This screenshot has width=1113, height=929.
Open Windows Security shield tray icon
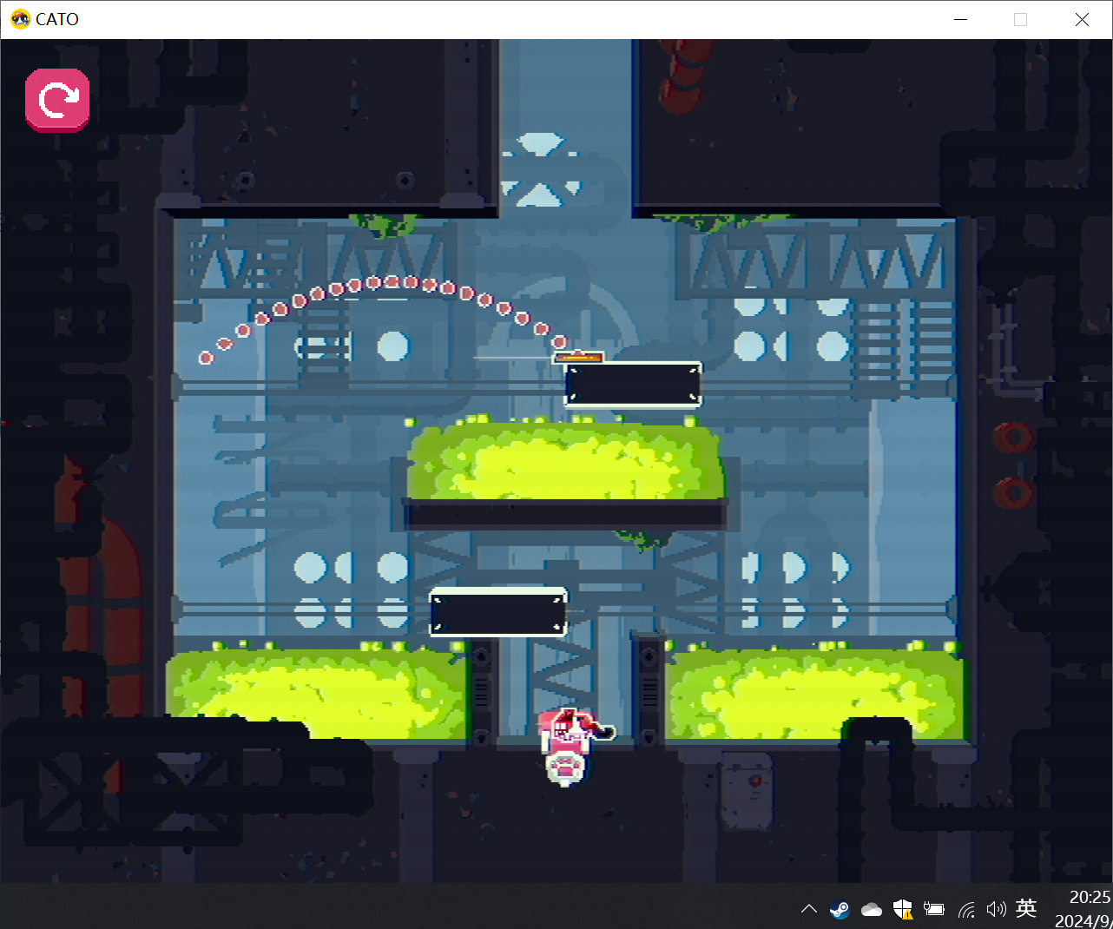[903, 909]
